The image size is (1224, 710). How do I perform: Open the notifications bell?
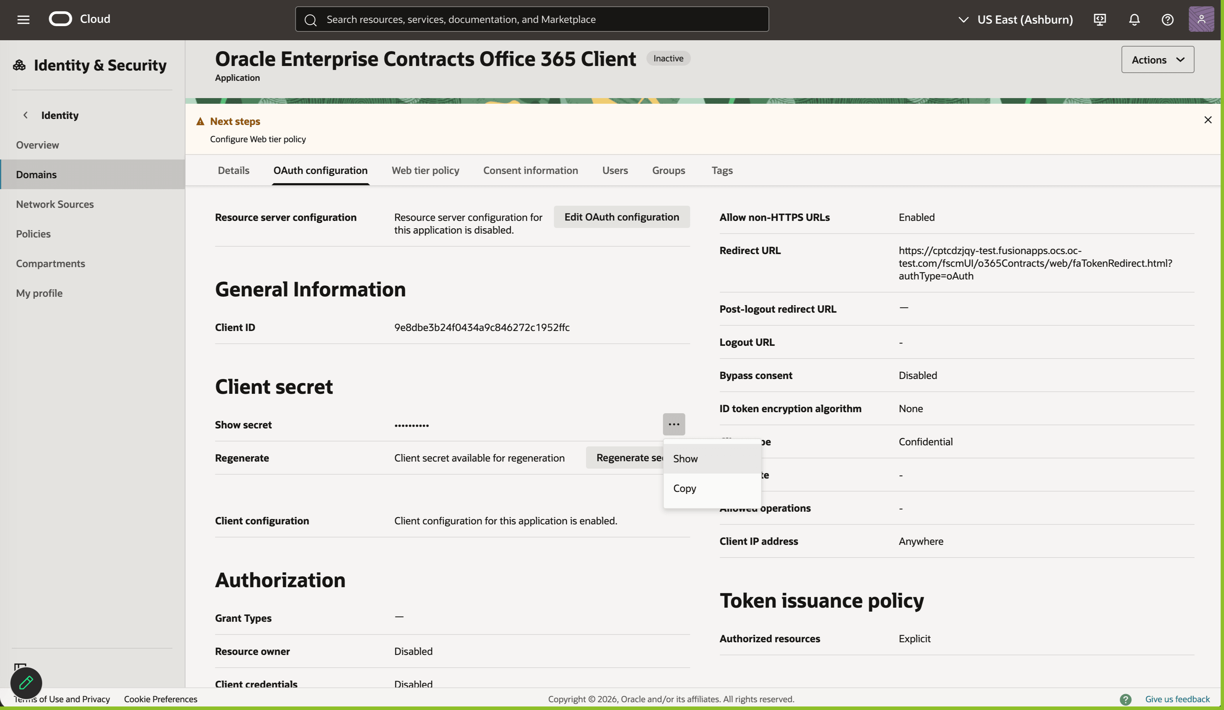tap(1134, 19)
